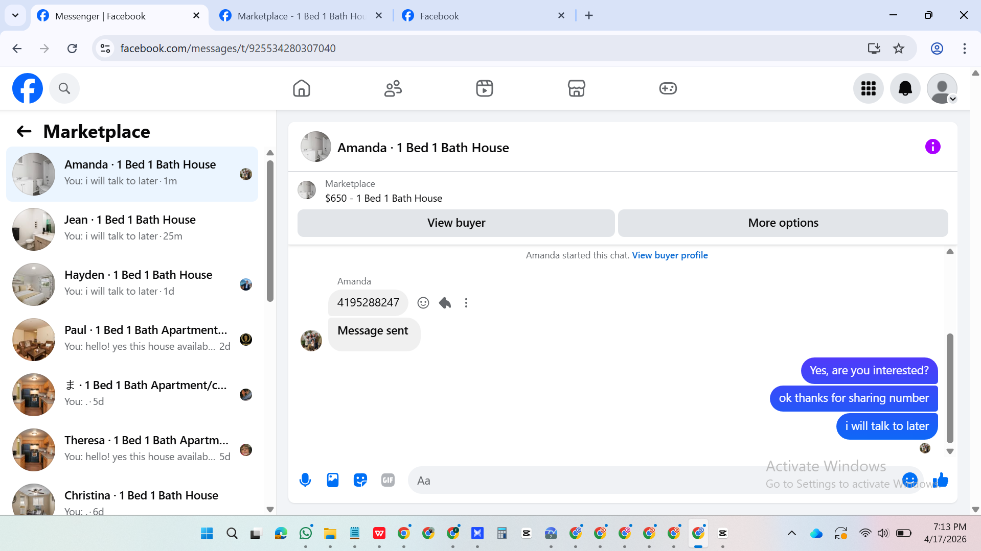Open conversation information purple icon

tap(933, 147)
